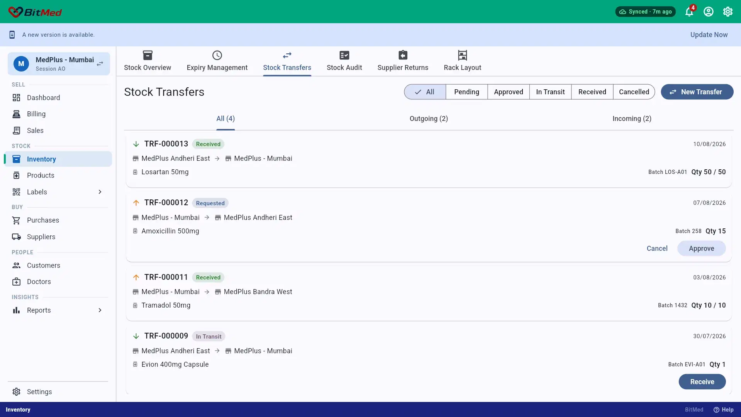Image resolution: width=741 pixels, height=417 pixels.
Task: Show the Incoming (2) transfers tab
Action: (632, 119)
